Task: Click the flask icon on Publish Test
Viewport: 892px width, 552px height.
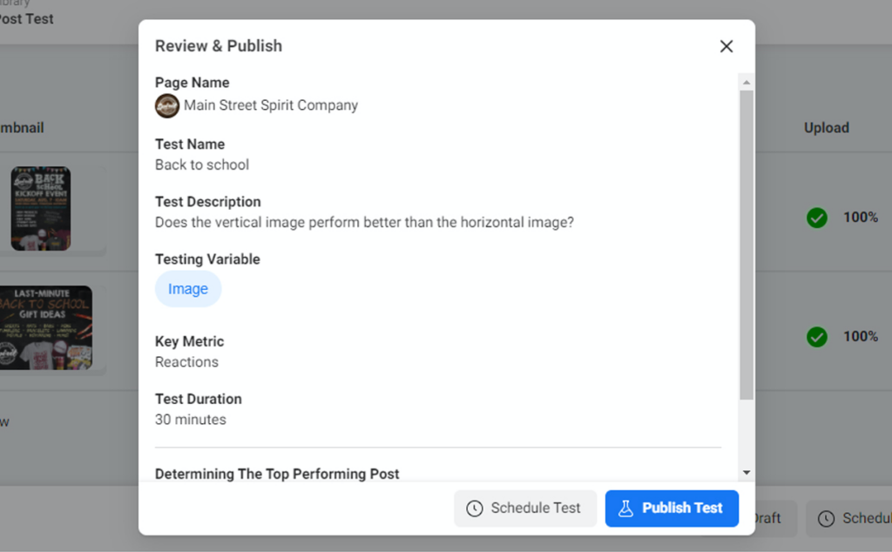Action: coord(625,508)
